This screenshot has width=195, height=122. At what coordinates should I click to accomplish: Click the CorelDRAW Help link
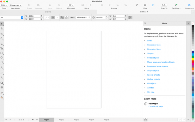point(156,107)
